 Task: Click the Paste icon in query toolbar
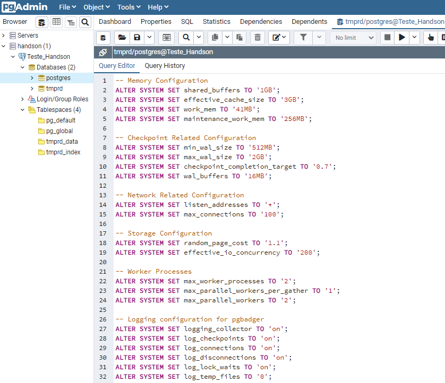[239, 38]
